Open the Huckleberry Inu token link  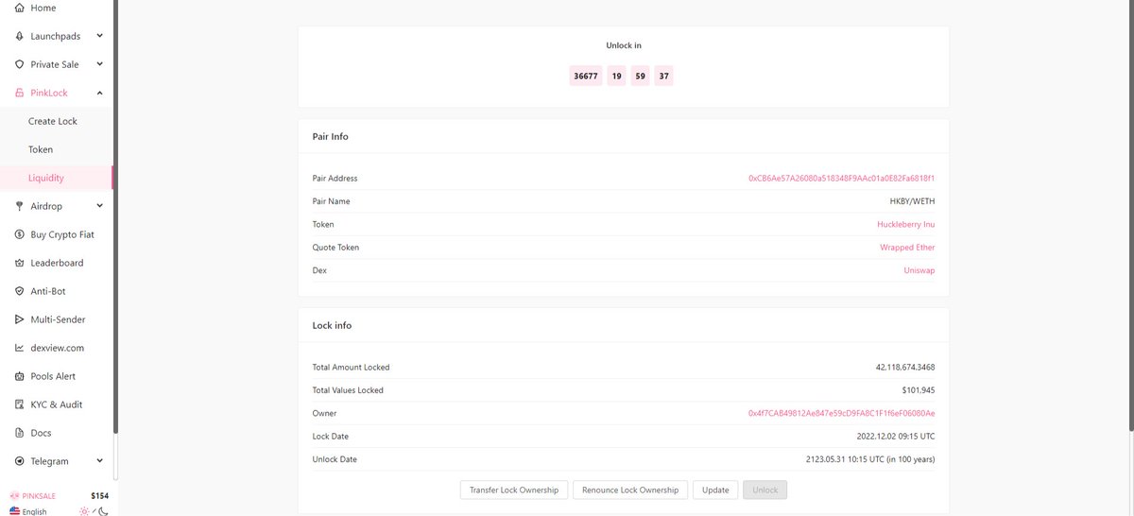905,224
